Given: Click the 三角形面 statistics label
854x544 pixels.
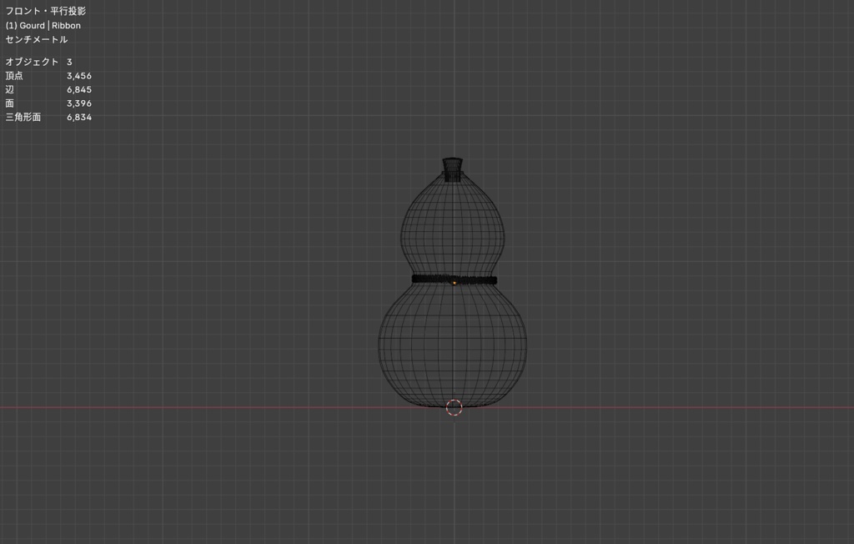Looking at the screenshot, I should click(23, 117).
